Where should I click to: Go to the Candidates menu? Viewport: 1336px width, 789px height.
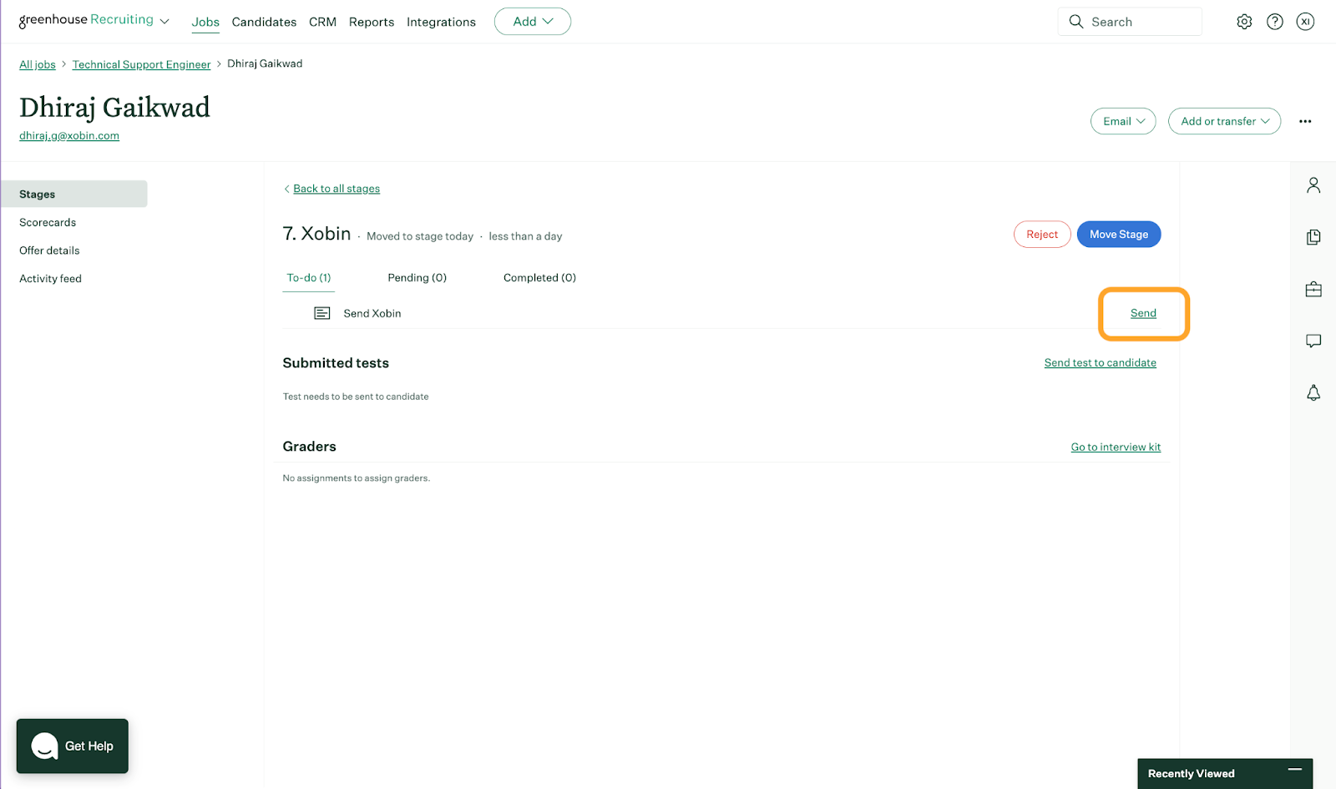click(264, 22)
